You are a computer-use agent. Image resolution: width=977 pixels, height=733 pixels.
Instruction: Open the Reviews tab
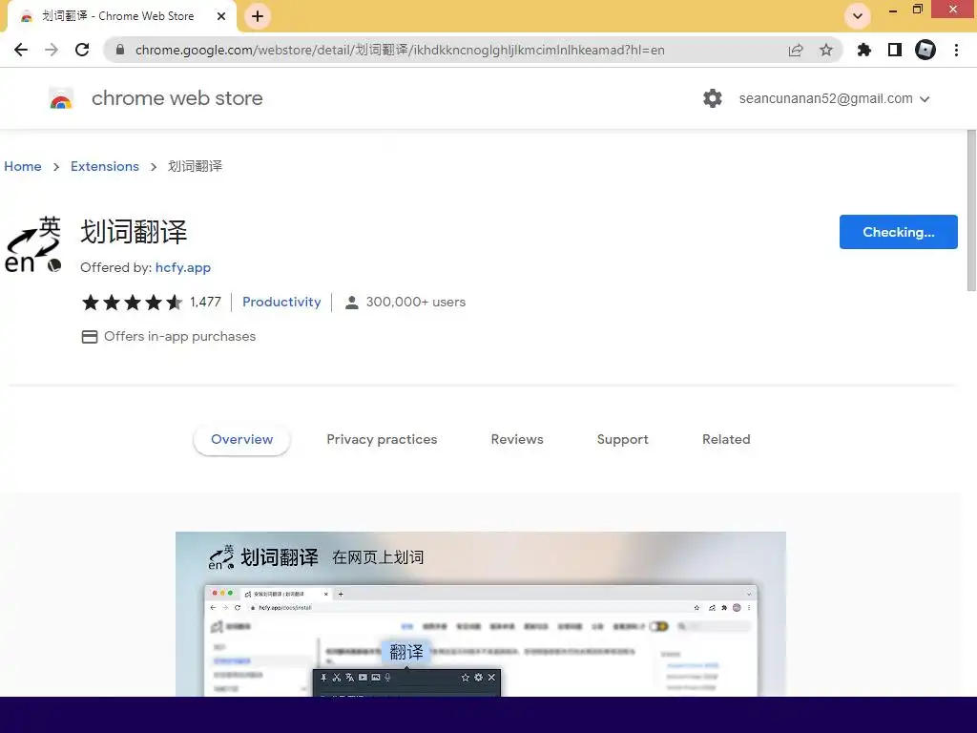(517, 439)
